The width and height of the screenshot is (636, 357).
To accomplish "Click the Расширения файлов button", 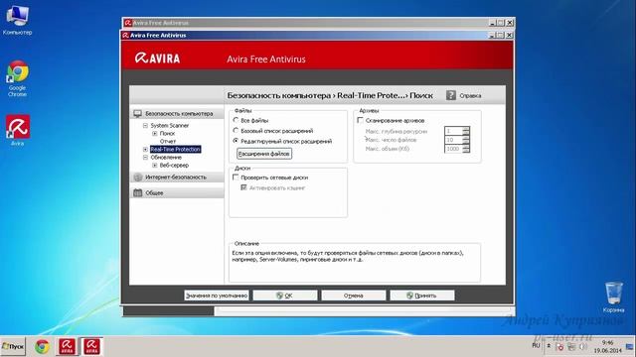I will [x=264, y=154].
